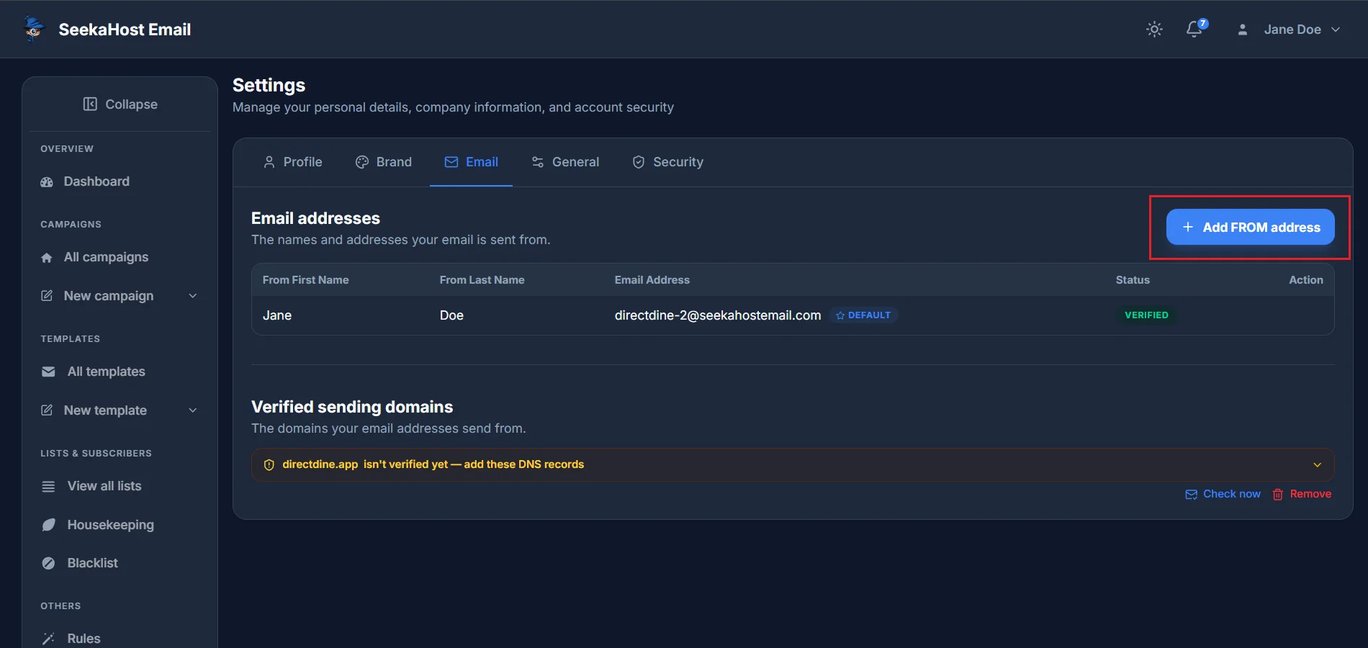Click the Email Address column header
The width and height of the screenshot is (1368, 648).
coord(652,280)
